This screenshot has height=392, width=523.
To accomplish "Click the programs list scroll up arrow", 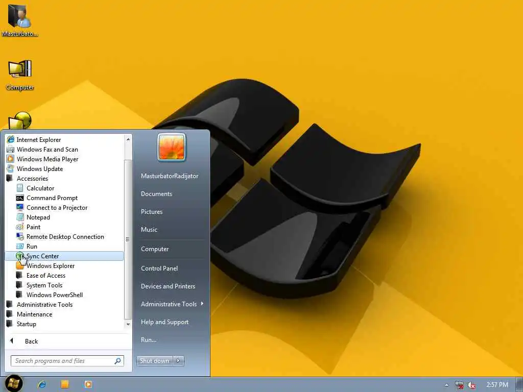I will pyautogui.click(x=128, y=139).
